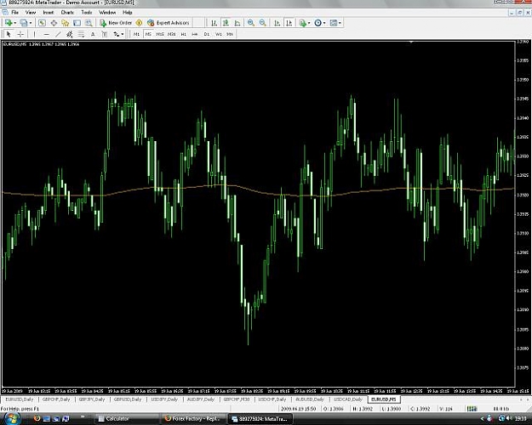Select the Equidistant Channel tool
Screen dimensions: 532x425
pos(70,34)
